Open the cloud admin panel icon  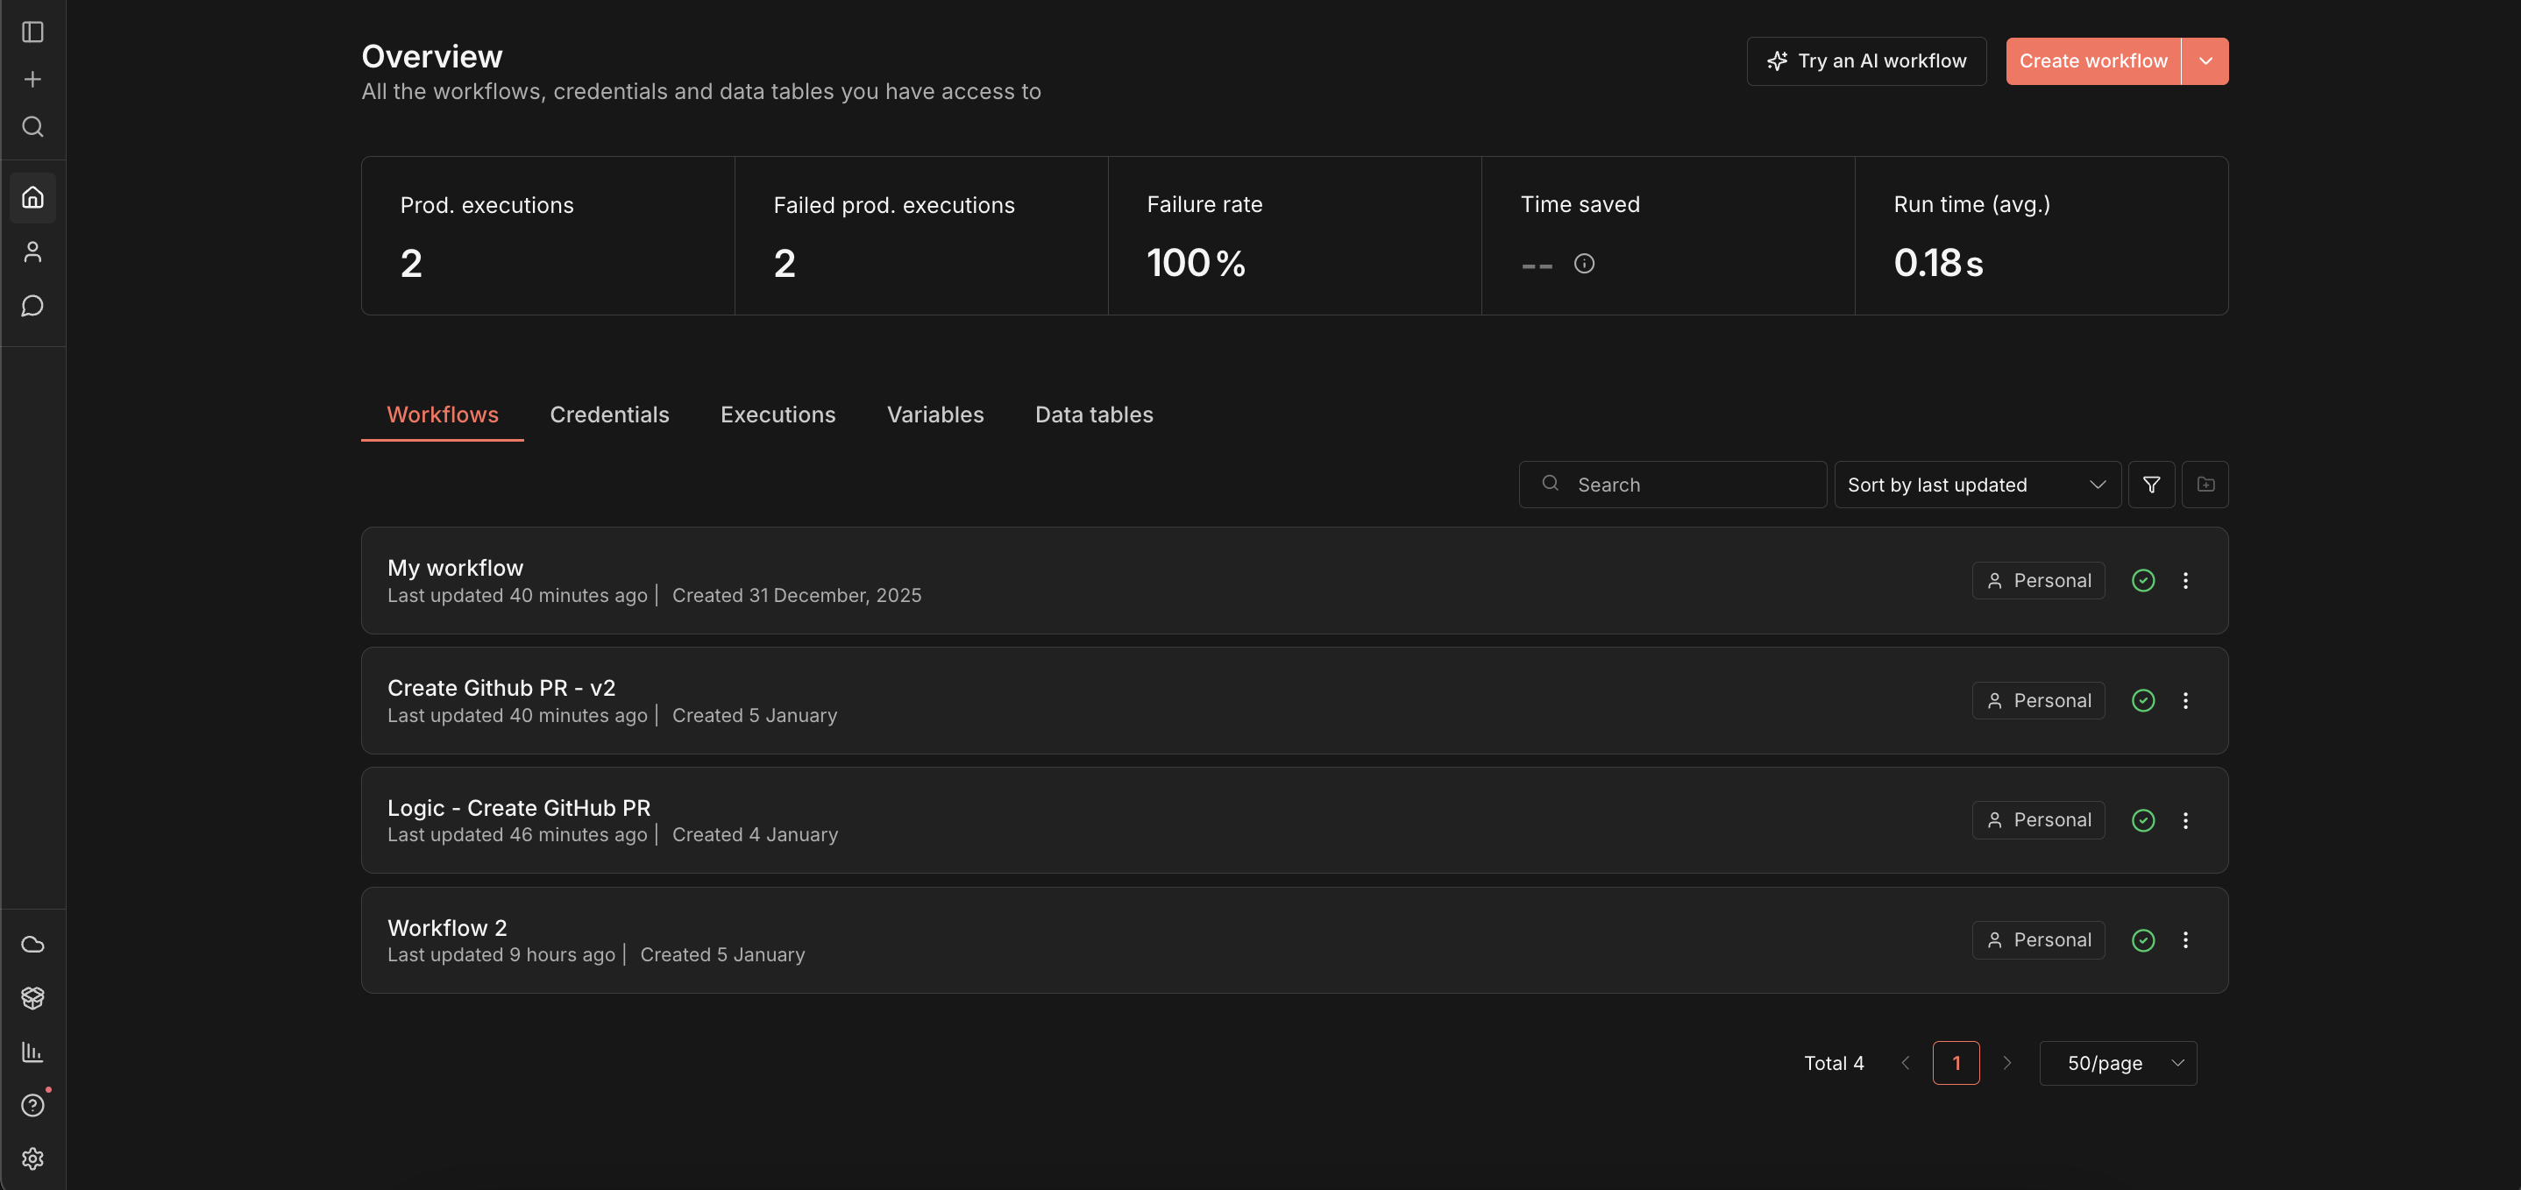pyautogui.click(x=32, y=945)
